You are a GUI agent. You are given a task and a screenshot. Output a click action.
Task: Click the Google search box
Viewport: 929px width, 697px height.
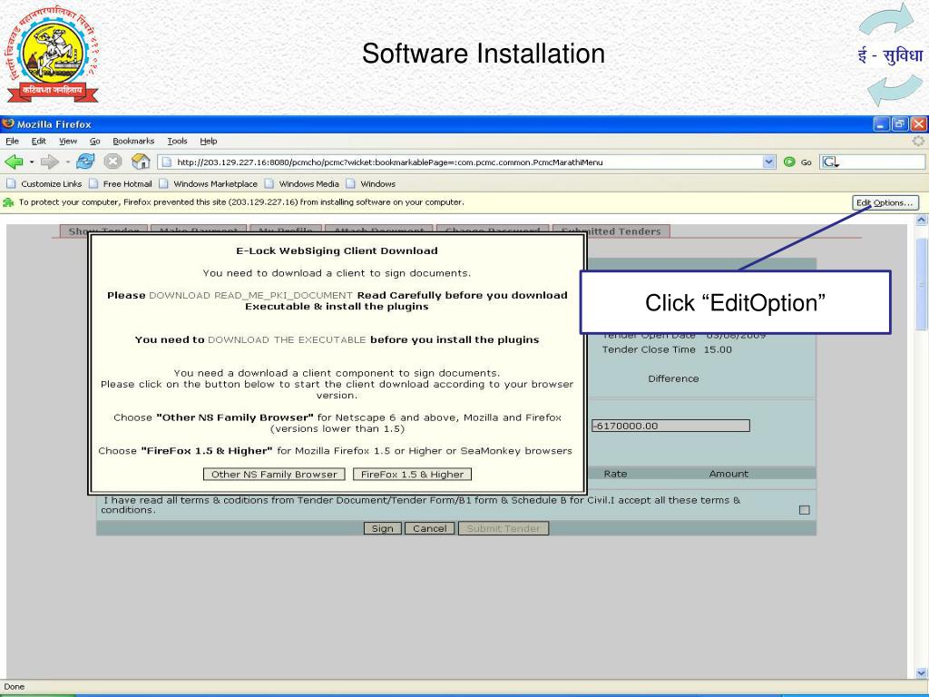click(872, 162)
